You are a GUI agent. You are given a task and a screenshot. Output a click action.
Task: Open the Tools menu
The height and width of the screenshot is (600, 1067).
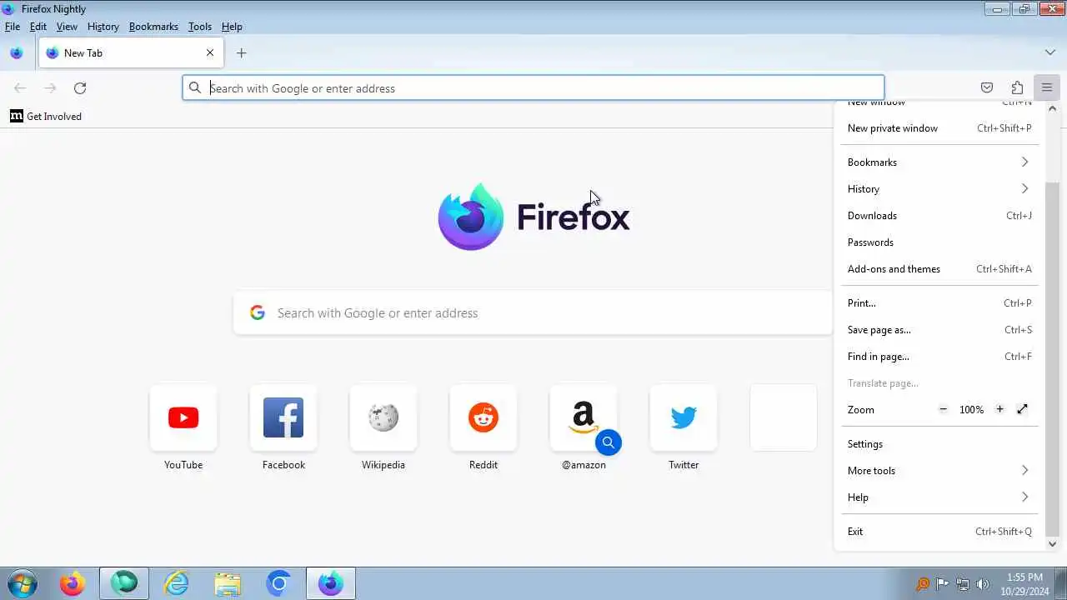[200, 27]
